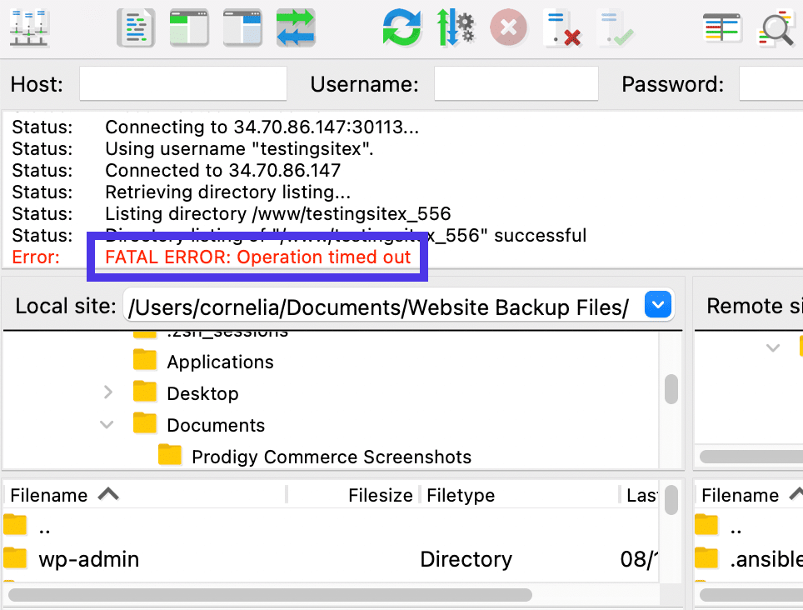Image resolution: width=803 pixels, height=610 pixels.
Task: Toggle local directory tree icon
Action: pyautogui.click(x=189, y=28)
